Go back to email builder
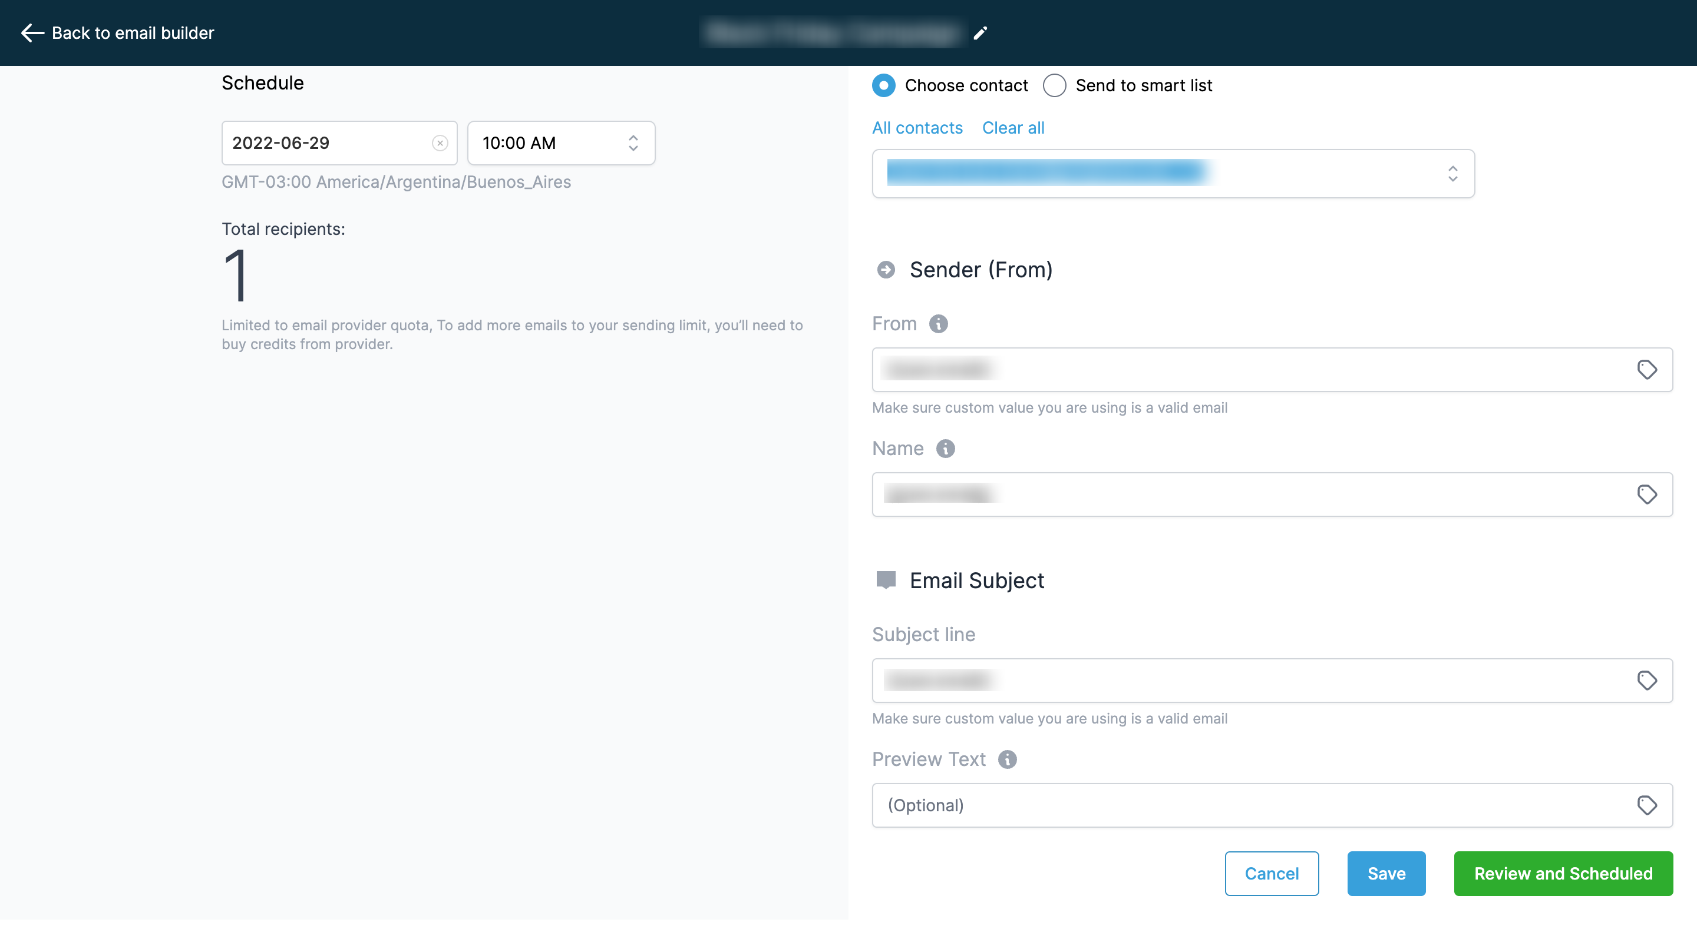Image resolution: width=1697 pixels, height=929 pixels. pyautogui.click(x=117, y=33)
